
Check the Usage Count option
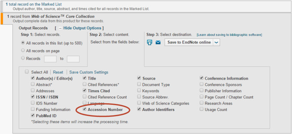pyautogui.click(x=202, y=109)
